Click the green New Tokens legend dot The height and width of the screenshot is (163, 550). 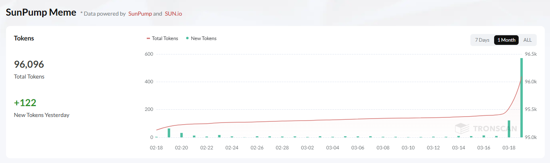187,38
